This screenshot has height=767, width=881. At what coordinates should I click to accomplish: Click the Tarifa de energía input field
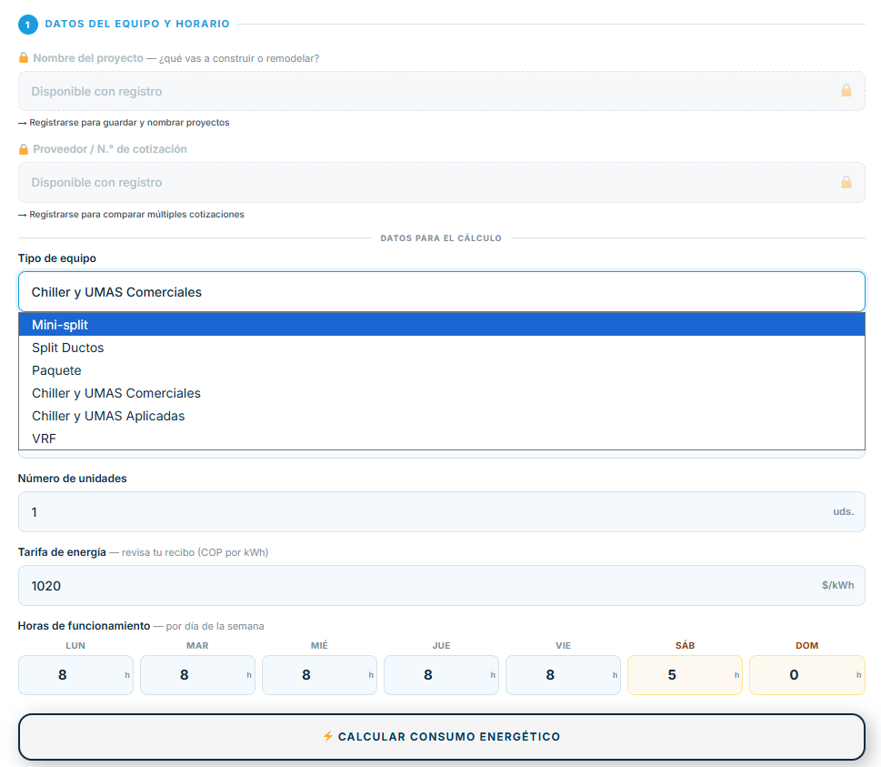(442, 585)
